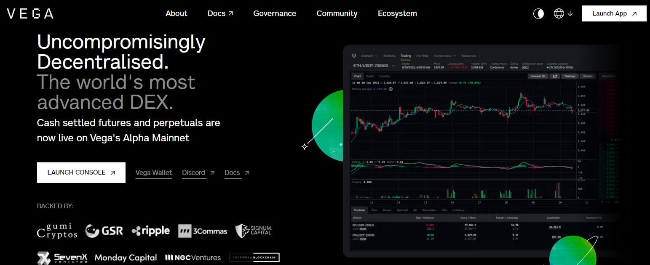Click the Ripple backer logo

pyautogui.click(x=150, y=231)
